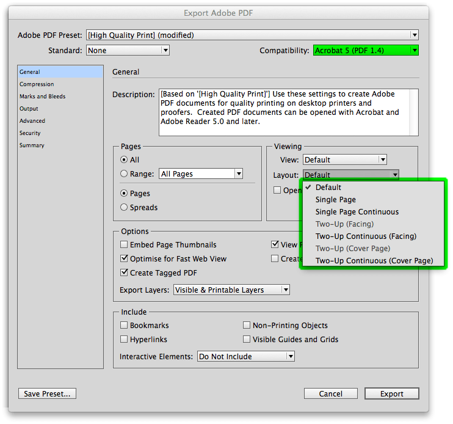
Task: Uncheck Create Tagged PDF
Action: pyautogui.click(x=124, y=272)
